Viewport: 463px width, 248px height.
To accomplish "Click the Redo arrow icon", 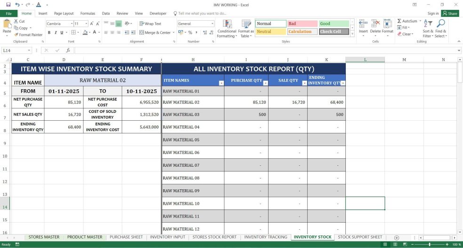I will pos(28,5).
